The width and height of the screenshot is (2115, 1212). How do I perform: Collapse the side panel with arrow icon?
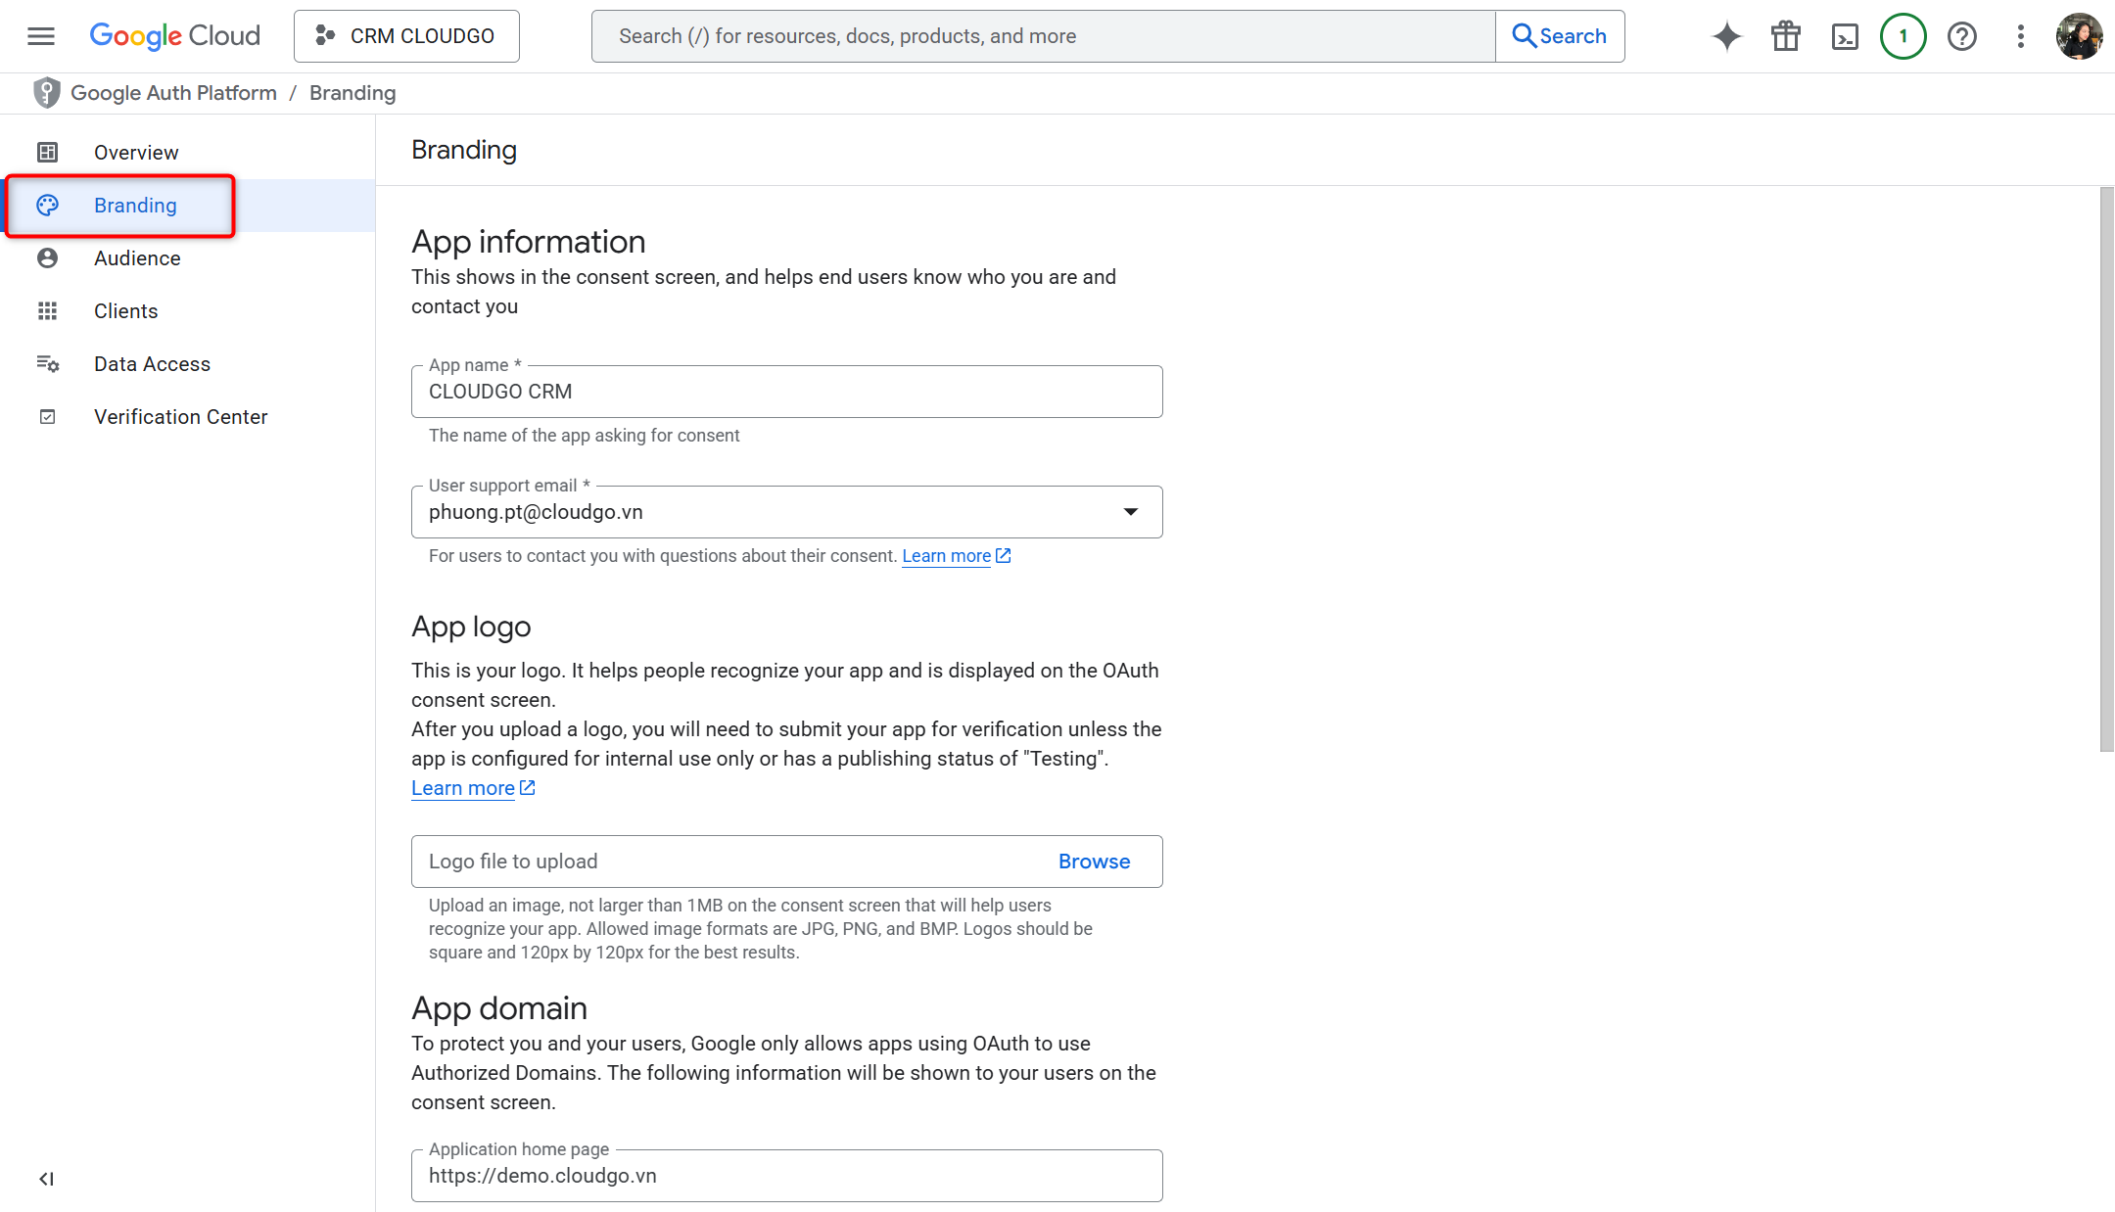pos(45,1179)
